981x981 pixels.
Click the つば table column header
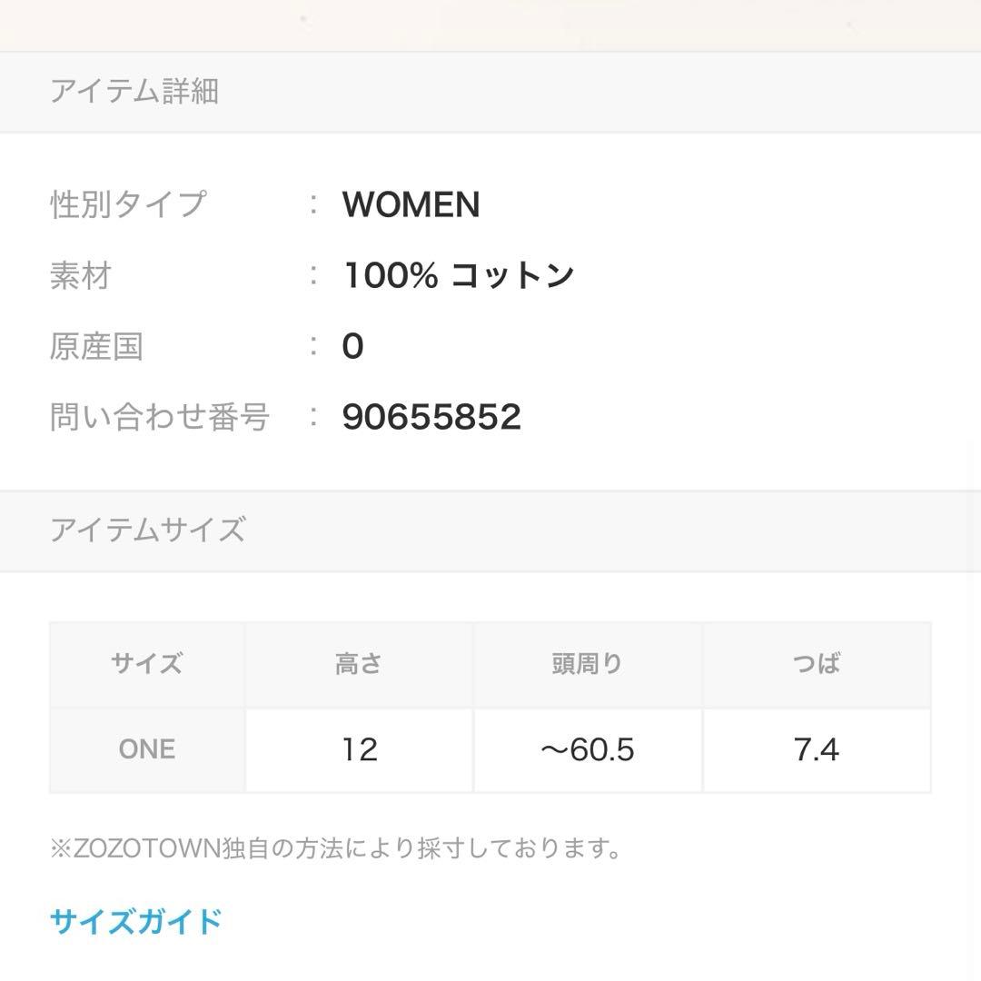816,663
